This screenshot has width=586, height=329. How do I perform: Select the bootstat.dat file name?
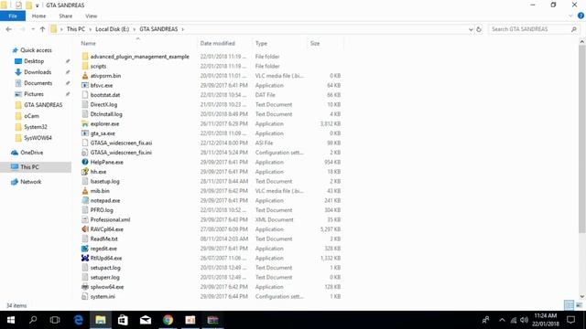click(105, 95)
